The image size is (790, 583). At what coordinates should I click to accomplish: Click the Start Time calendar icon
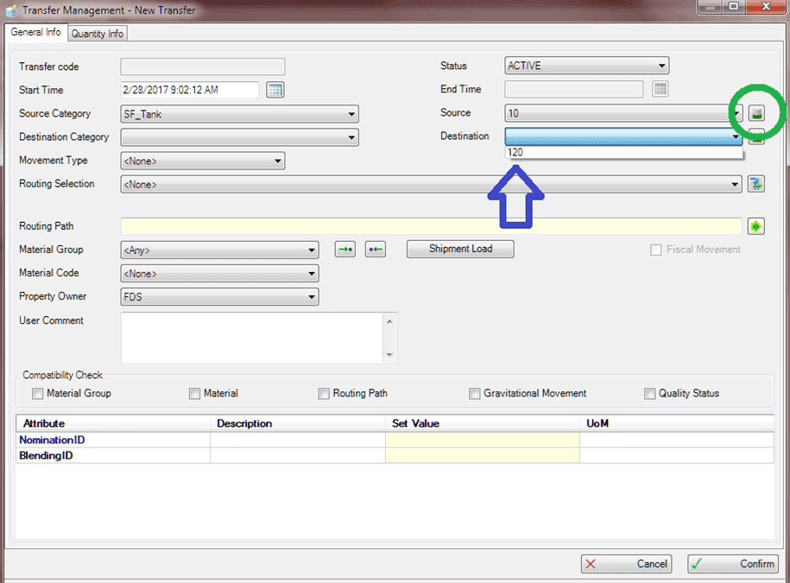pos(275,89)
